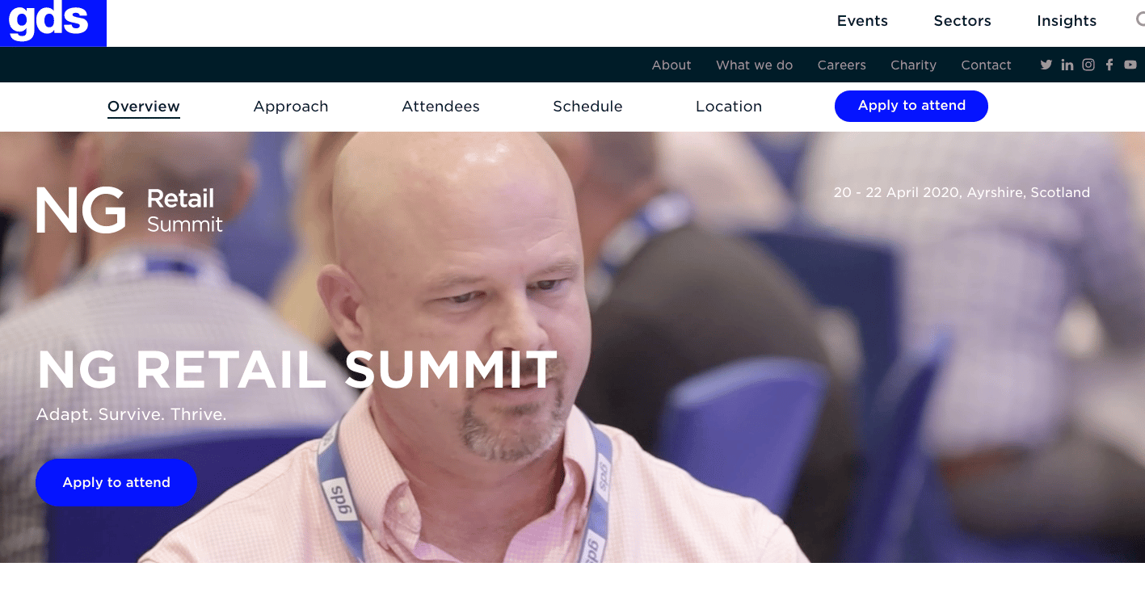Screen dimensions: 1145x592
Task: Click the search magnifier icon
Action: click(x=1140, y=20)
